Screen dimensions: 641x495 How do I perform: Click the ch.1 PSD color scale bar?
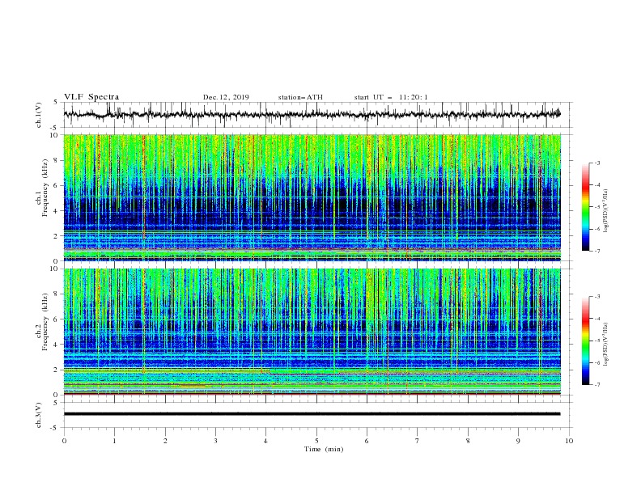[x=585, y=206]
